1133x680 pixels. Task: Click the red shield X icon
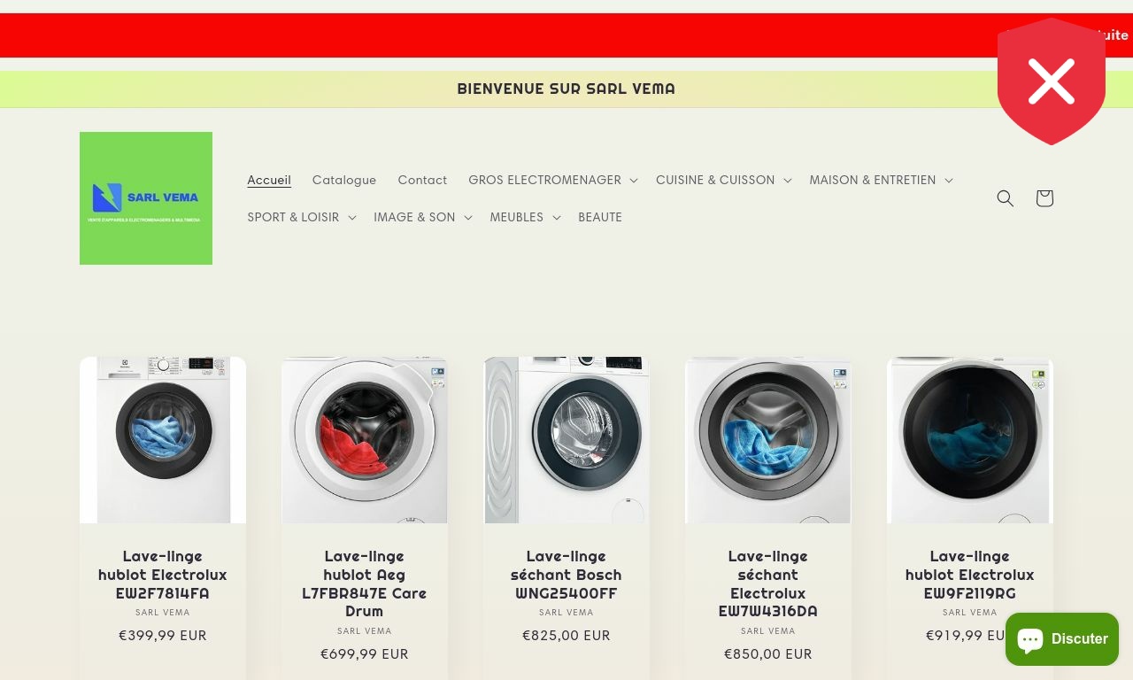pyautogui.click(x=1052, y=81)
